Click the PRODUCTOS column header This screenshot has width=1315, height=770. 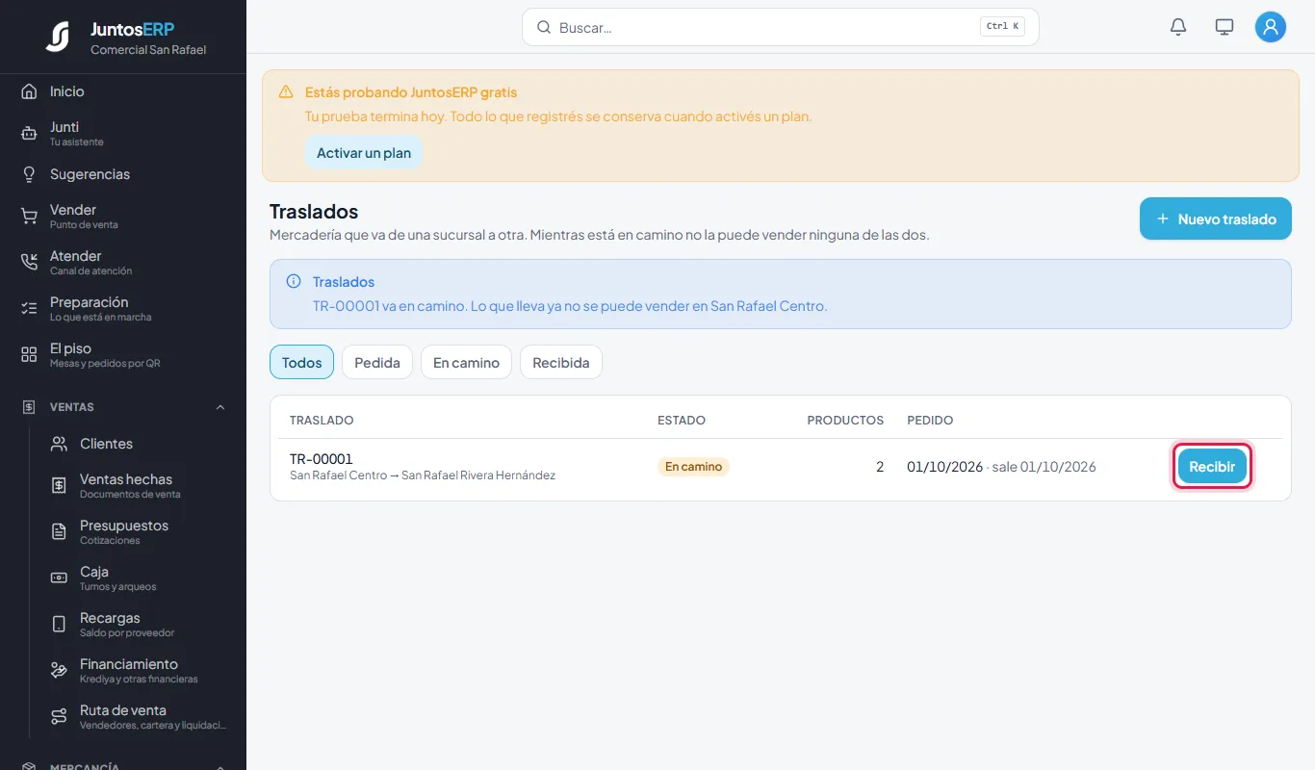coord(845,420)
